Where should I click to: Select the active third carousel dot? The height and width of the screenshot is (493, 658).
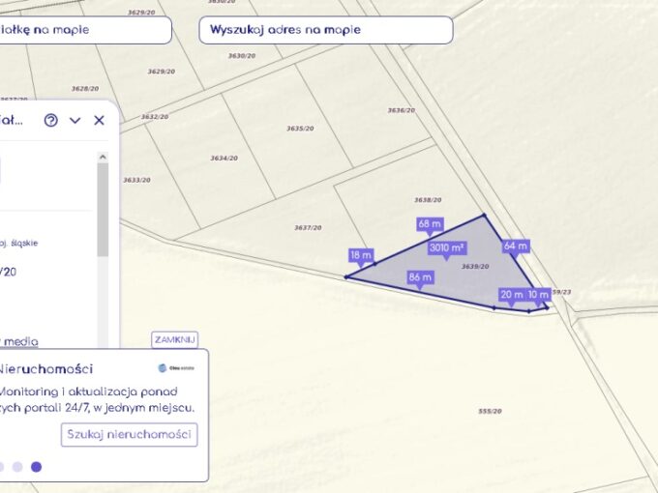point(36,467)
